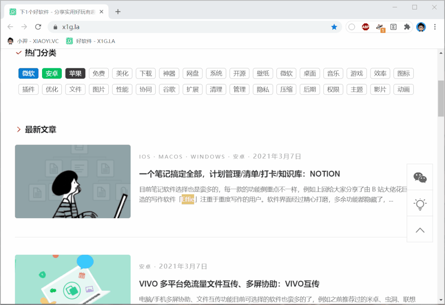
Task: Select the 隐私 tag
Action: pyautogui.click(x=263, y=89)
